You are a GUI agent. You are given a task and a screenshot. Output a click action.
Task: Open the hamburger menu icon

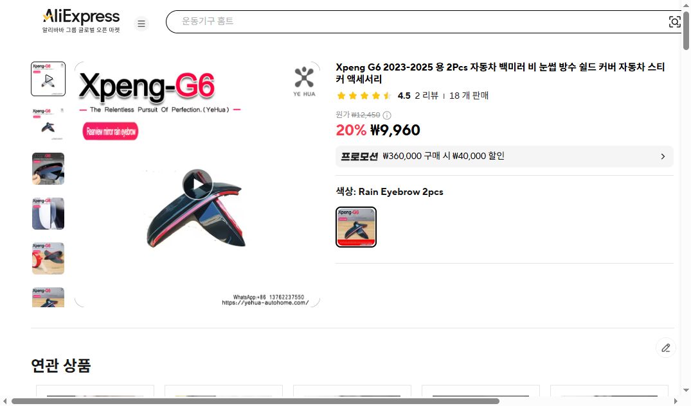coord(141,23)
